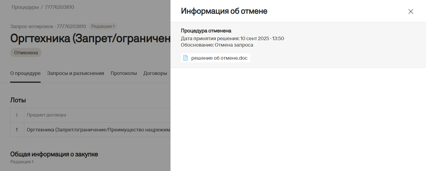Image resolution: width=426 pixels, height=171 pixels.
Task: Click the Редакция 1 badge beside the procedure number
Action: tap(103, 26)
